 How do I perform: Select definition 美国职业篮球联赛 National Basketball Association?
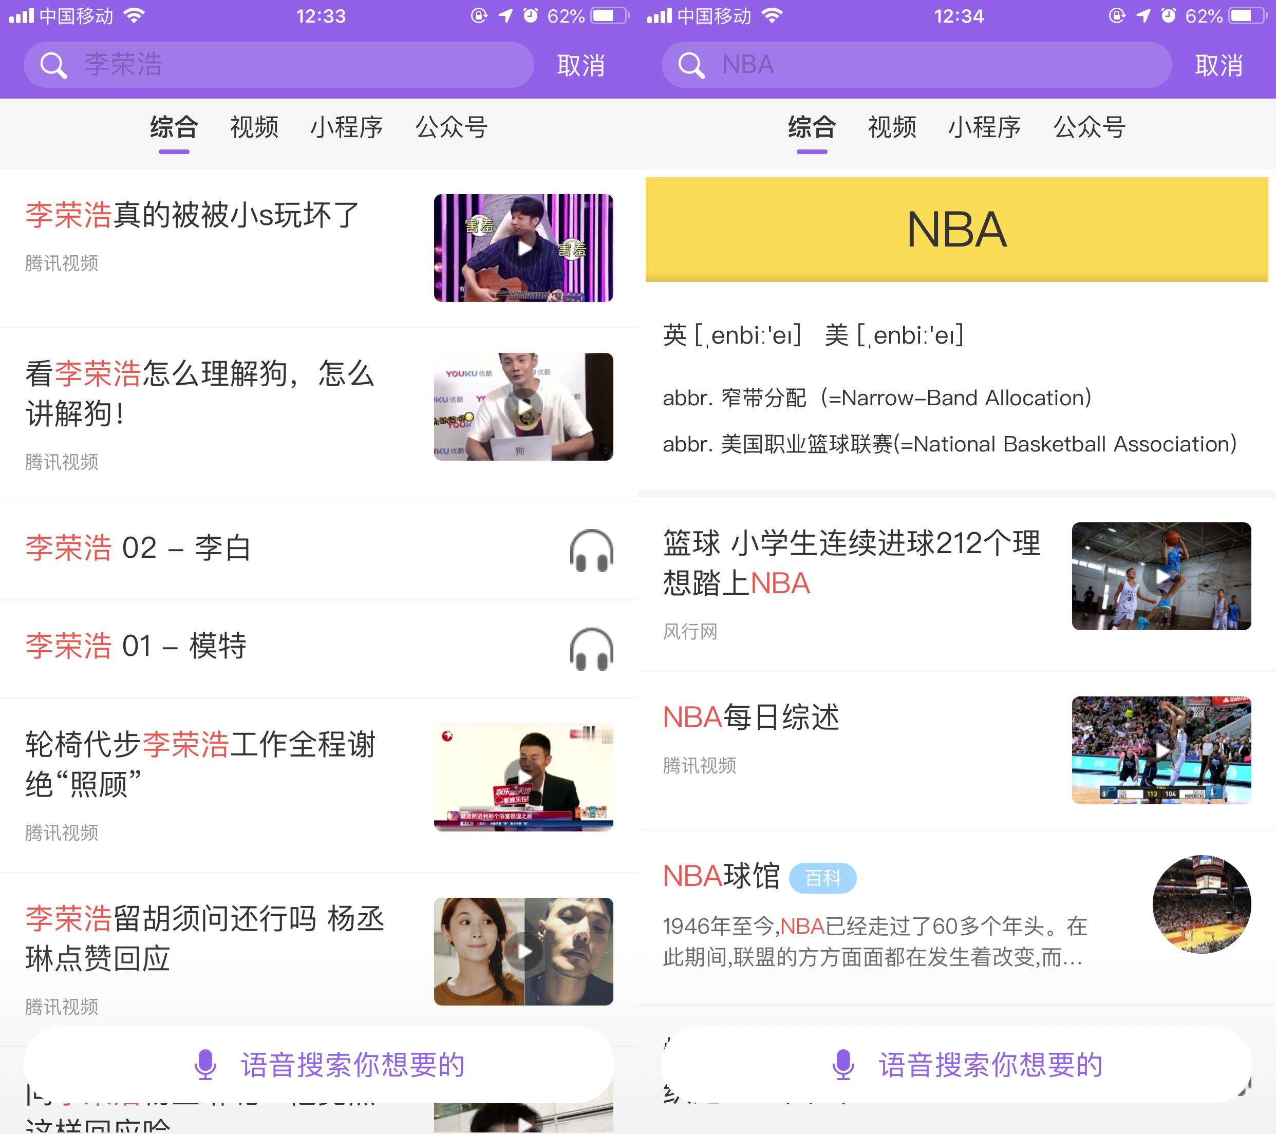click(x=949, y=444)
